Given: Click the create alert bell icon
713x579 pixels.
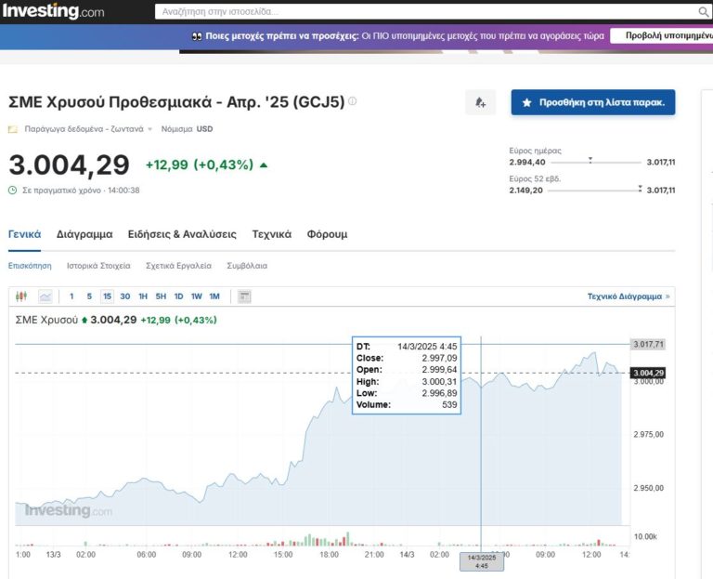Looking at the screenshot, I should 480,102.
